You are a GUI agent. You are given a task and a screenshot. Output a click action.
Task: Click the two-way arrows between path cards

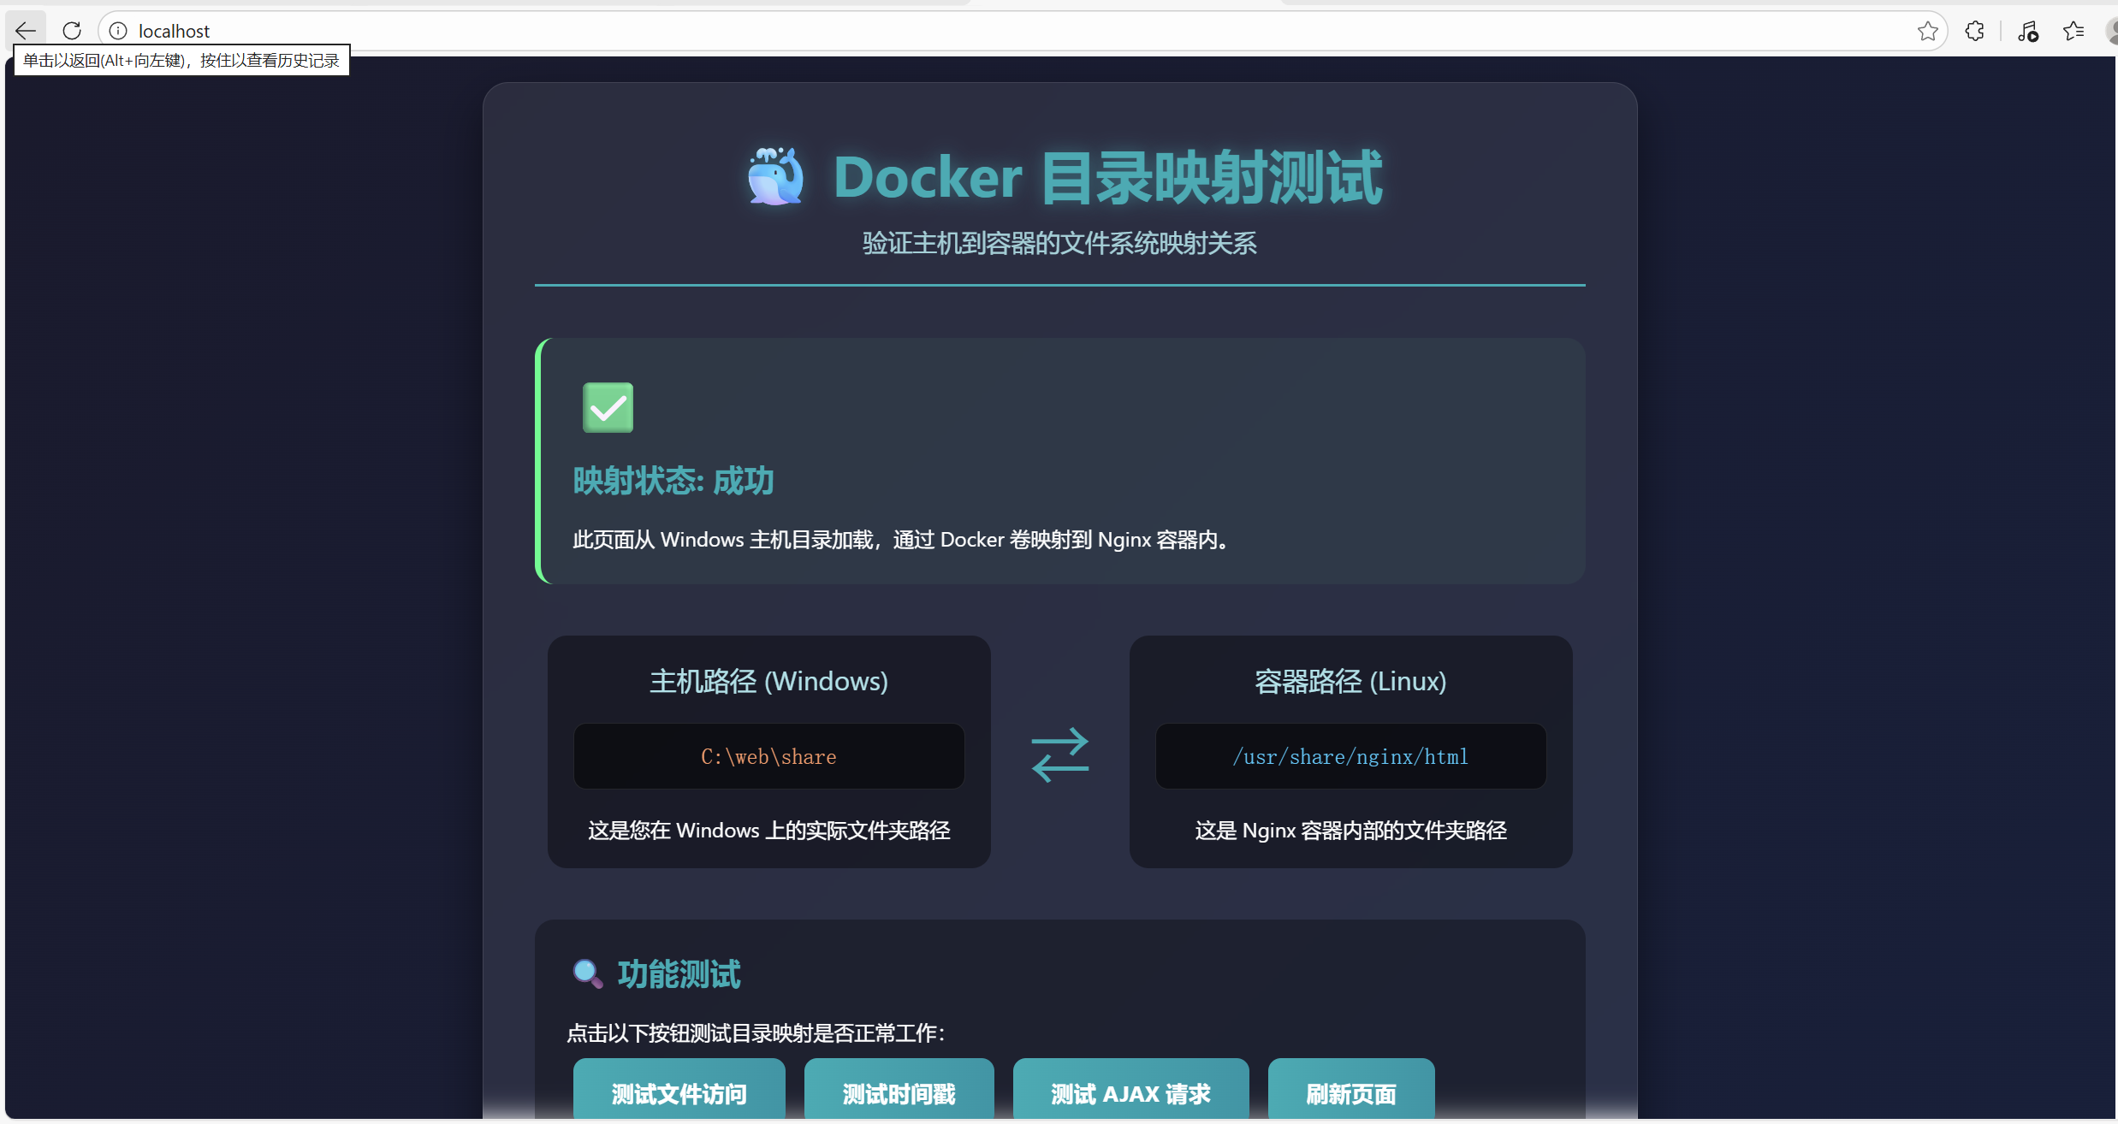(x=1059, y=754)
